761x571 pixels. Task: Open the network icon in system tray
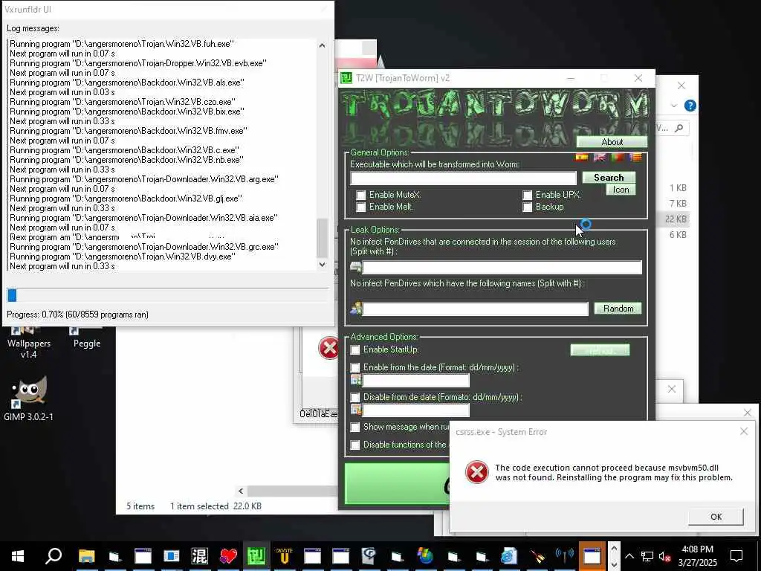[647, 556]
